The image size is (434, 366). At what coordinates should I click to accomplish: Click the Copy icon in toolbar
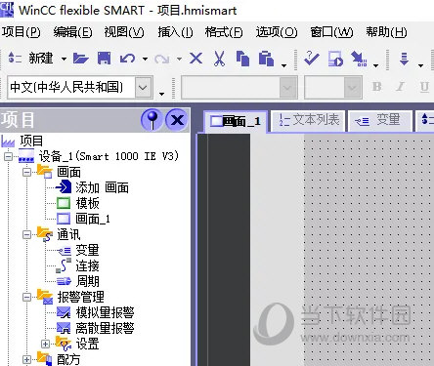(242, 59)
